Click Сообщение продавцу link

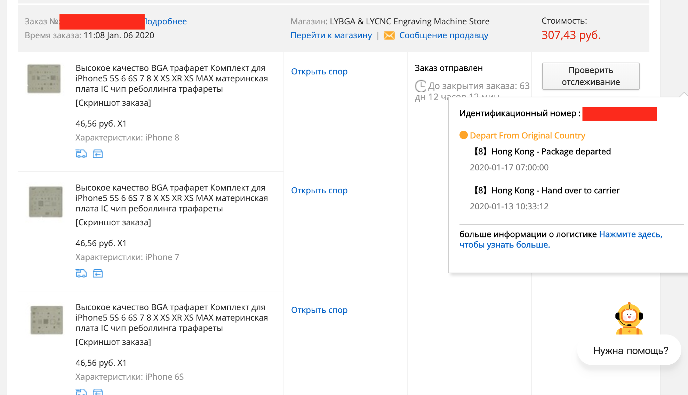(x=444, y=35)
